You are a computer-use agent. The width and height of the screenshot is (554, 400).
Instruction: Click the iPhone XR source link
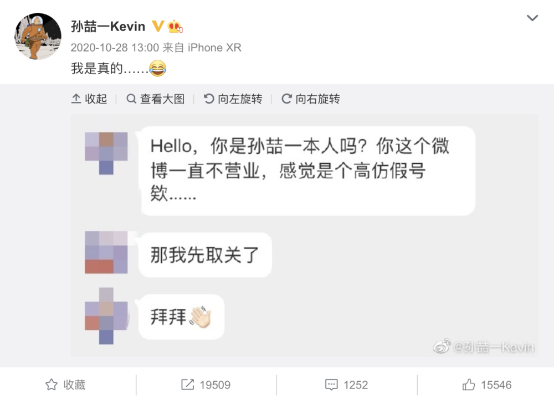click(214, 48)
